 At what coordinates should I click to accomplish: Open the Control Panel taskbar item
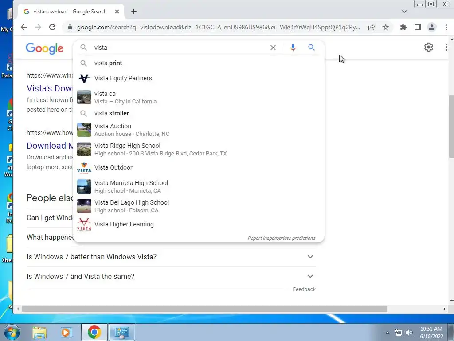pos(121,332)
